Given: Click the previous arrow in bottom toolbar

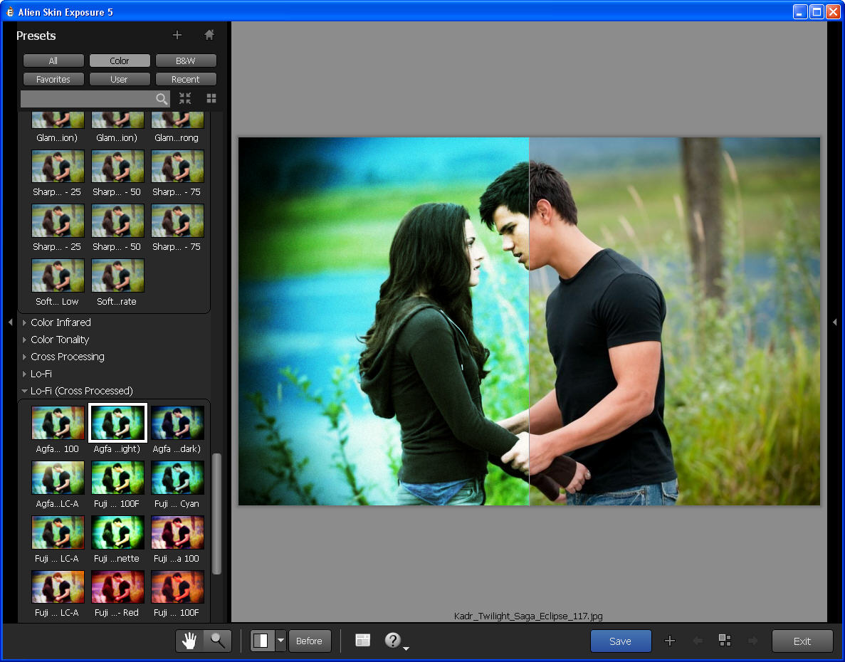Looking at the screenshot, I should pos(698,641).
